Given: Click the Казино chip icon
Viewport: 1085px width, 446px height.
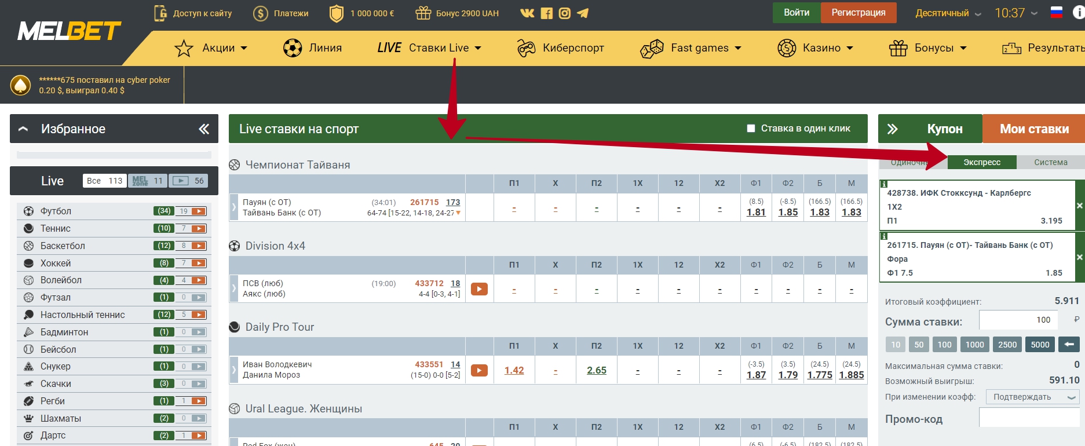Looking at the screenshot, I should 787,48.
